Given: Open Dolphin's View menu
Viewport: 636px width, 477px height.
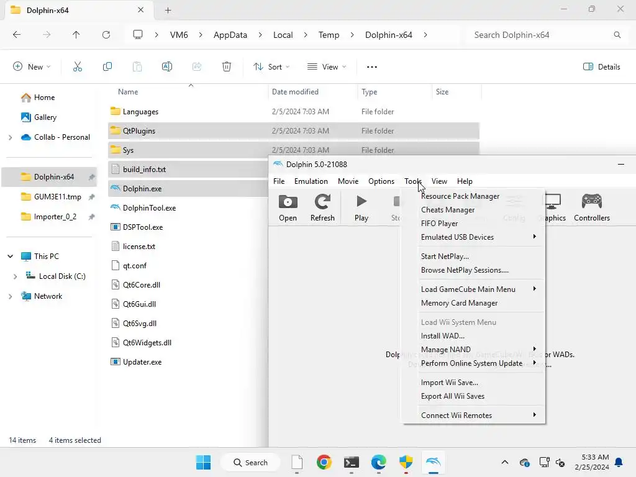Looking at the screenshot, I should [439, 181].
